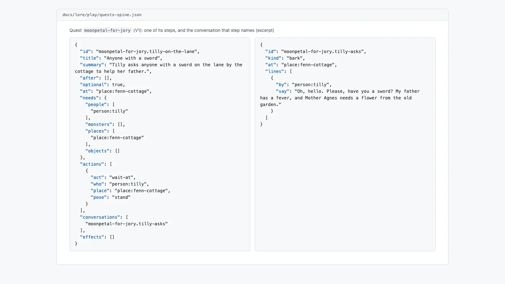Click the "moonpetal-for-jory.tilly-on-the-lane" id value
This screenshot has height=284, width=505.
pos(147,51)
